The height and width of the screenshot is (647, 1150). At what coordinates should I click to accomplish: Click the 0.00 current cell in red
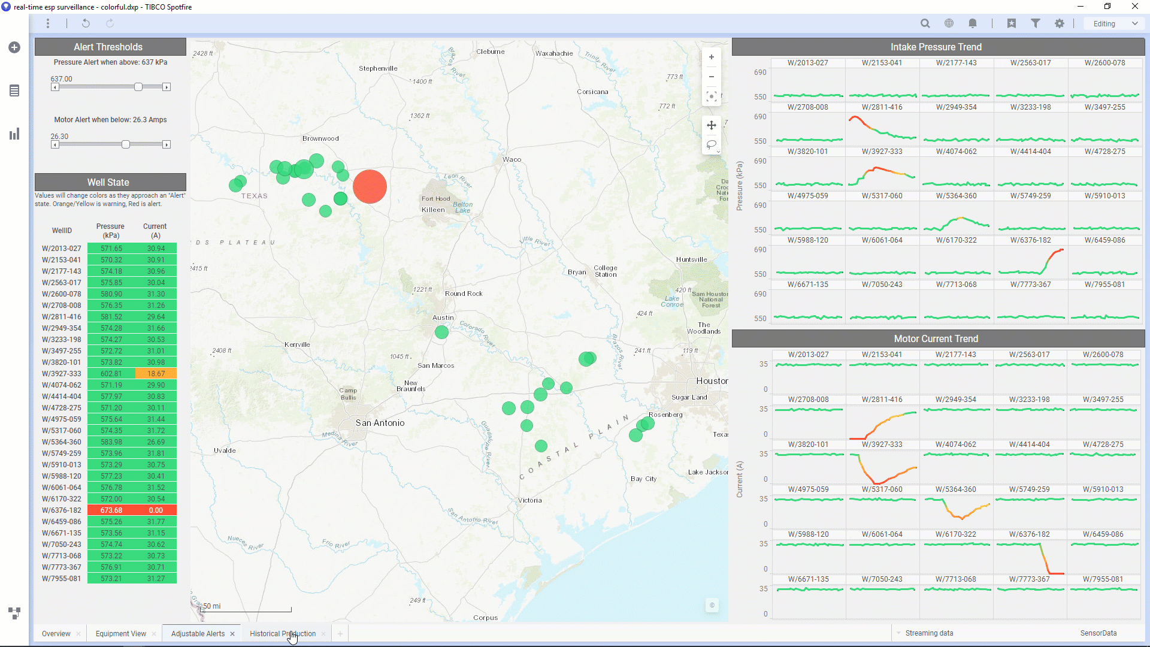coord(156,510)
